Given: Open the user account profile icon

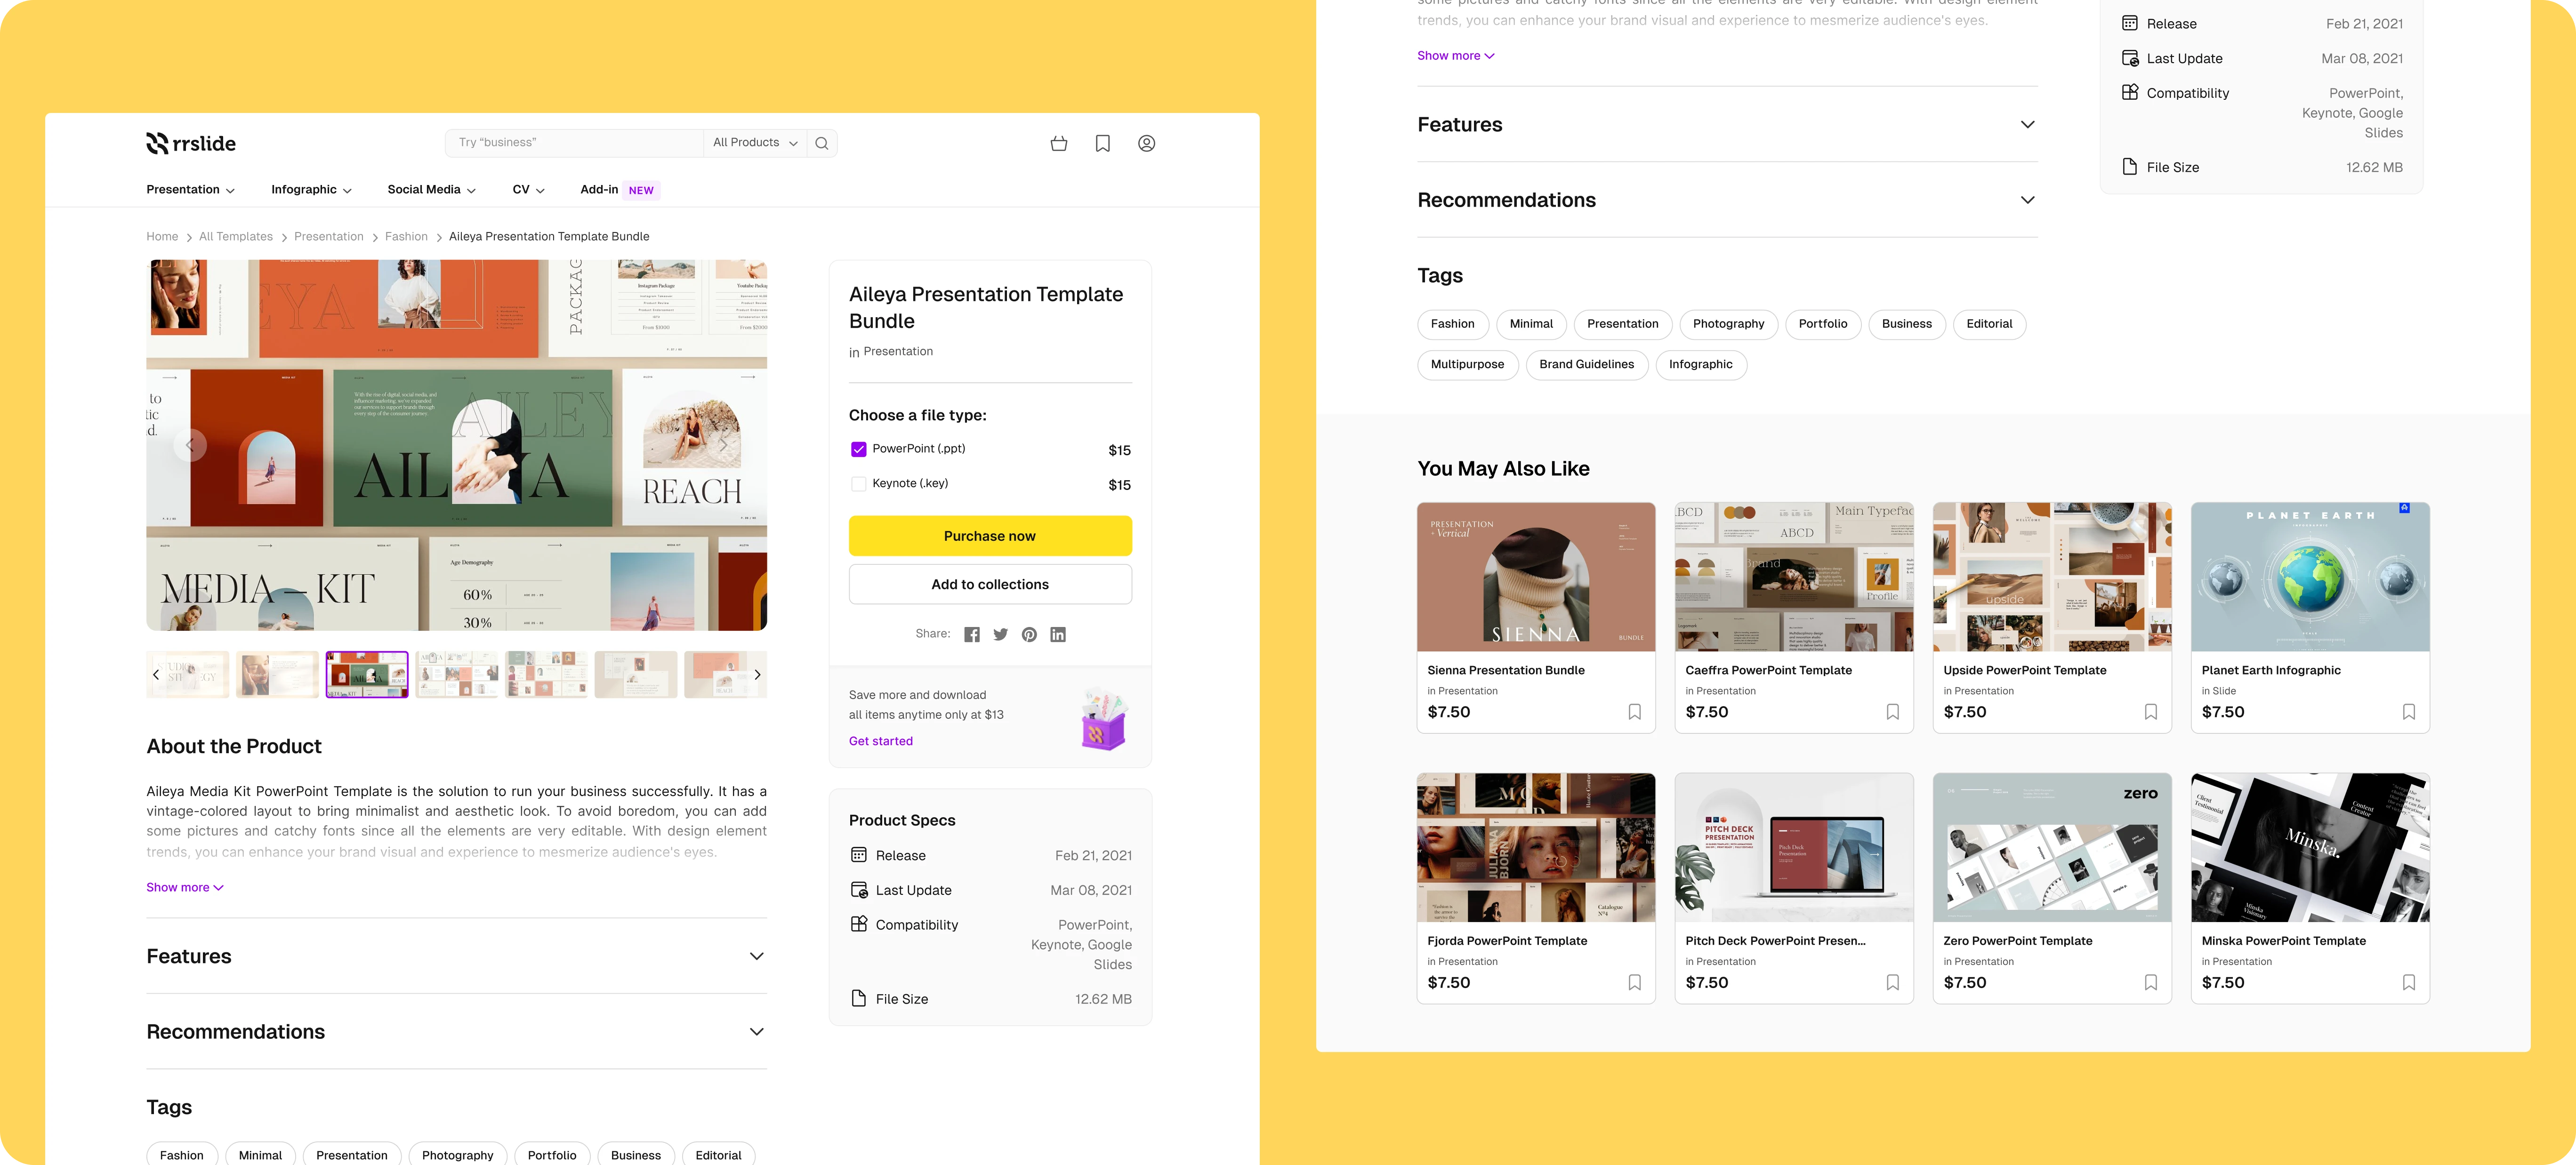Looking at the screenshot, I should 1146,143.
